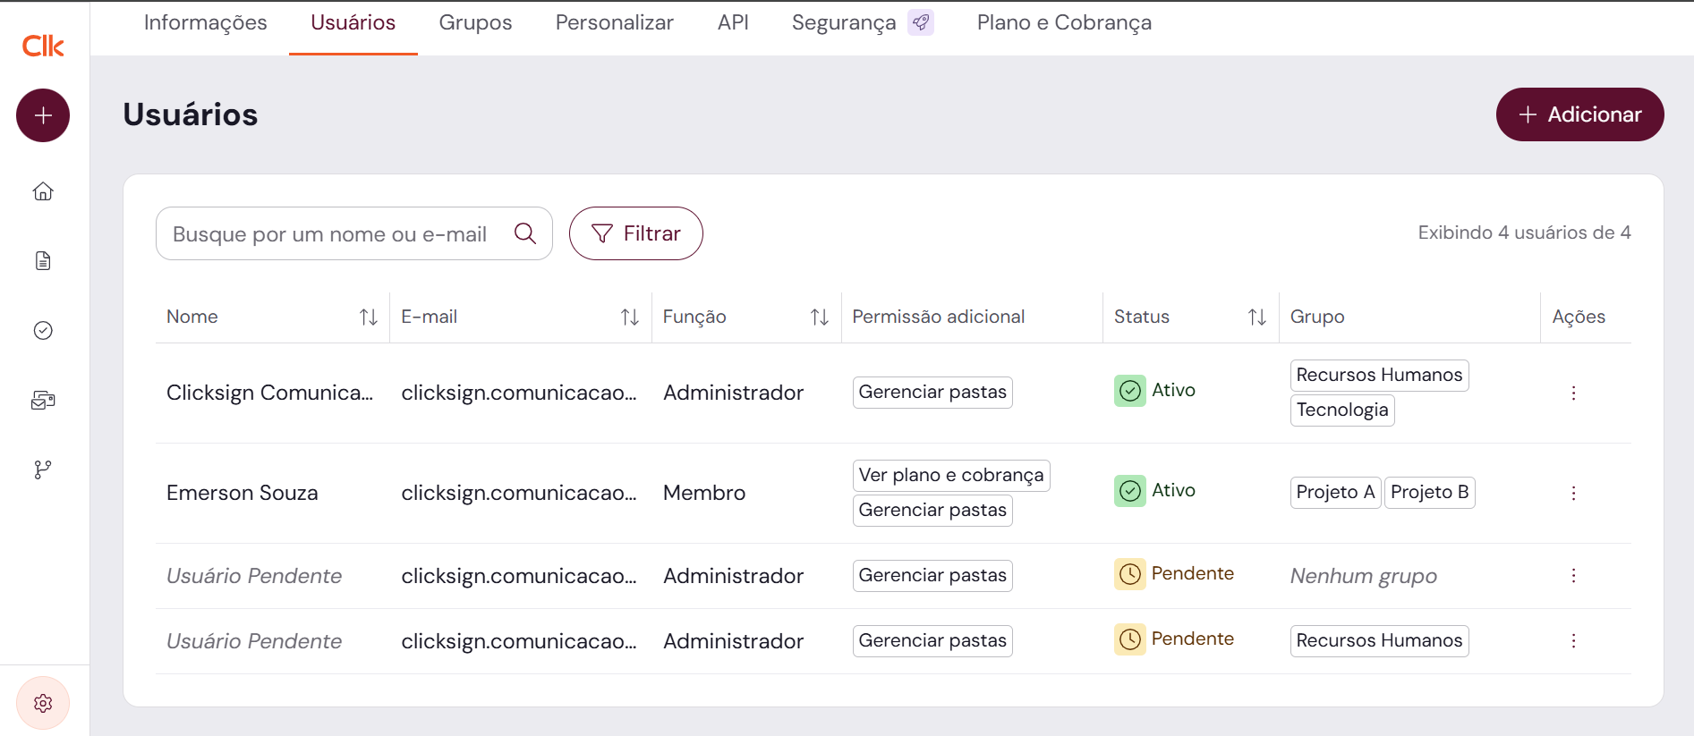
Task: Open actions menu for Emerson Souza
Action: coord(1573,493)
